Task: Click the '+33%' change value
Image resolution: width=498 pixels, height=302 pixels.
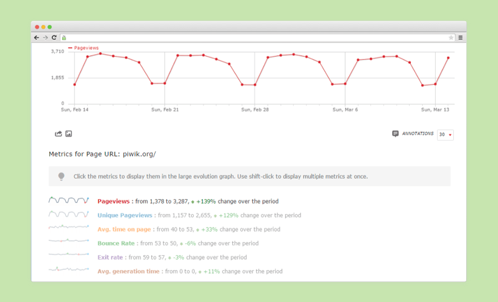Action: (x=209, y=229)
